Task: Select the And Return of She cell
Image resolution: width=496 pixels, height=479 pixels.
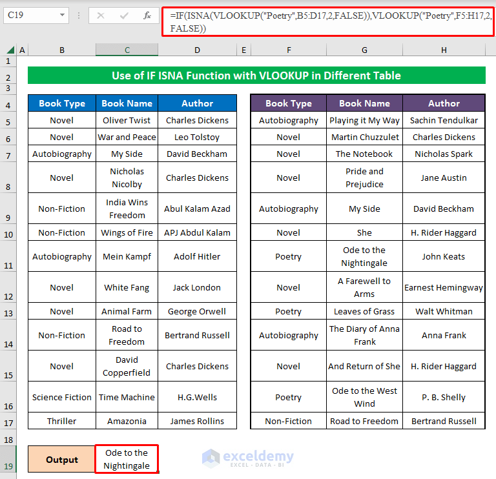Action: 364,366
